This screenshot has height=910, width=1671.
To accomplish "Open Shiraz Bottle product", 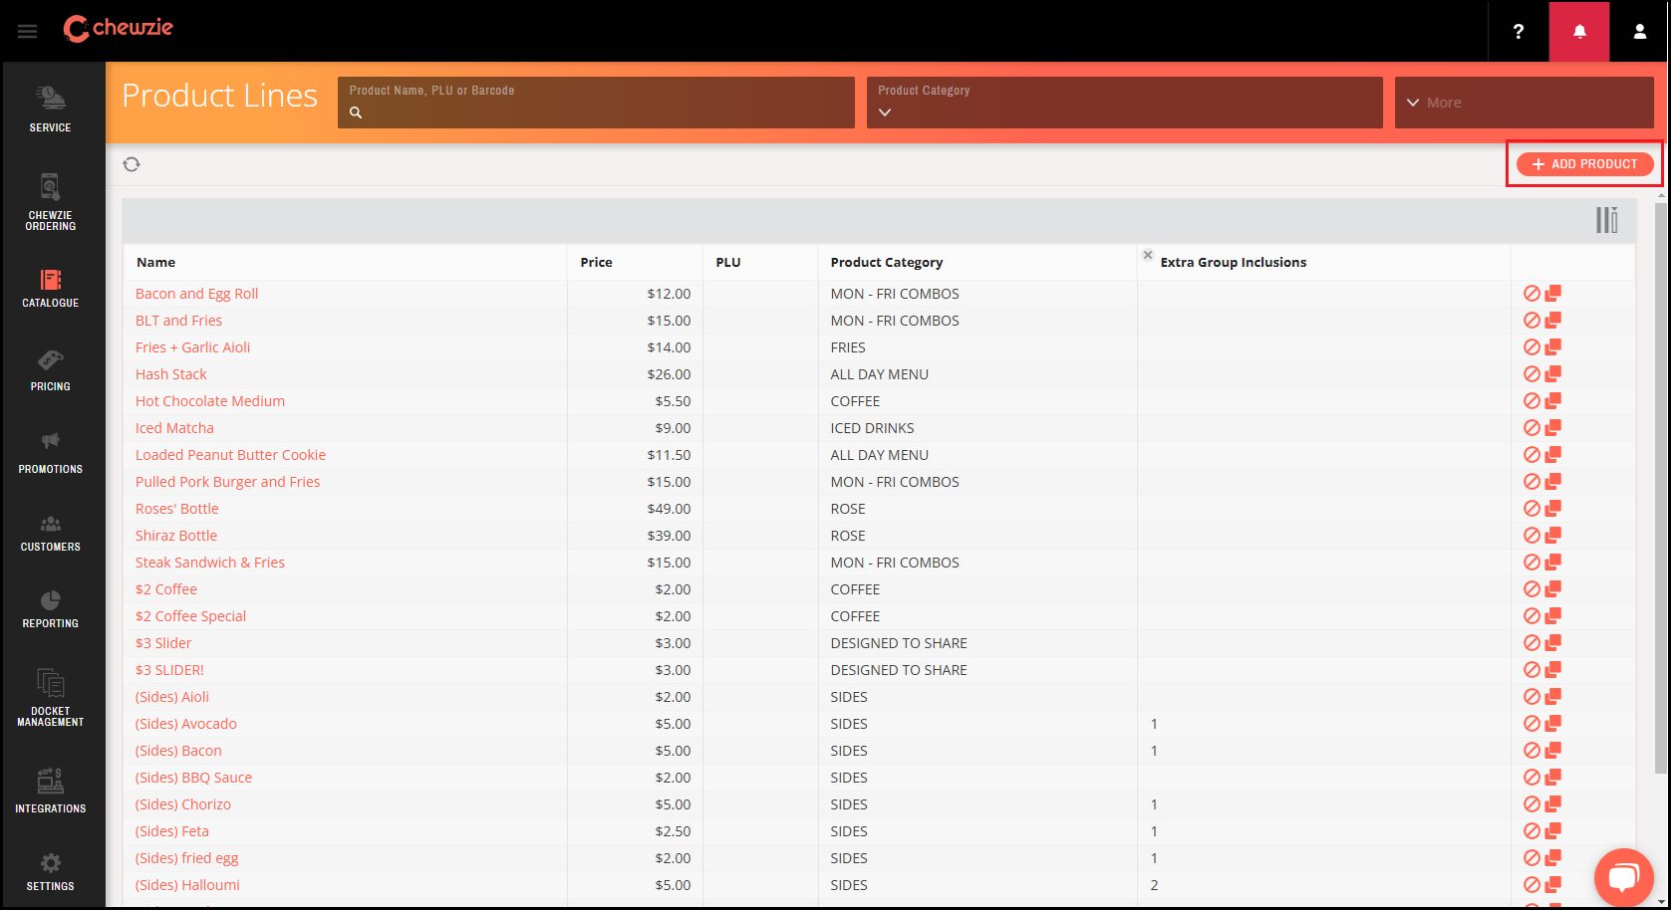I will 176,536.
